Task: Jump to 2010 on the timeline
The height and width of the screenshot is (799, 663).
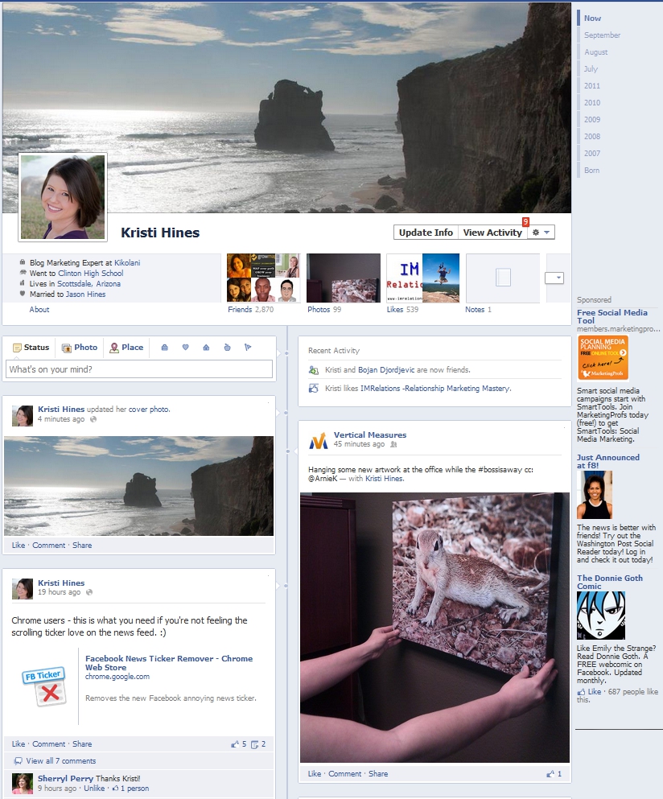Action: [591, 102]
